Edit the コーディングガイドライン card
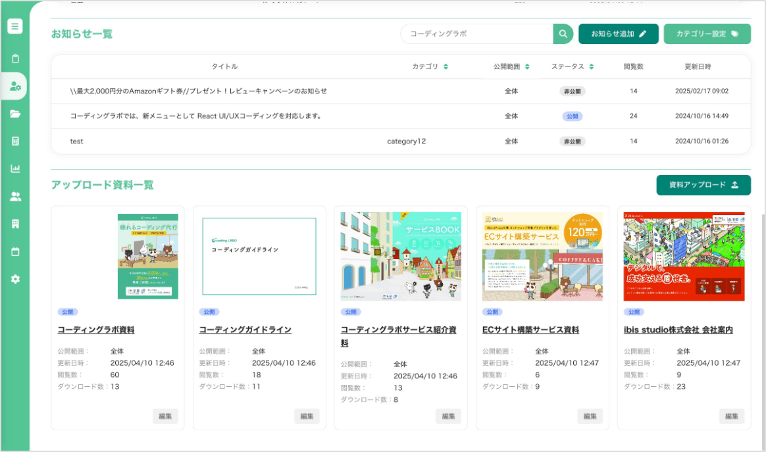This screenshot has width=766, height=452. pyautogui.click(x=307, y=416)
